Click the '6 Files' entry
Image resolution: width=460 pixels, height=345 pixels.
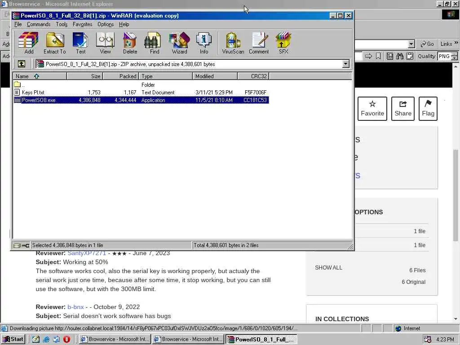pos(417,270)
